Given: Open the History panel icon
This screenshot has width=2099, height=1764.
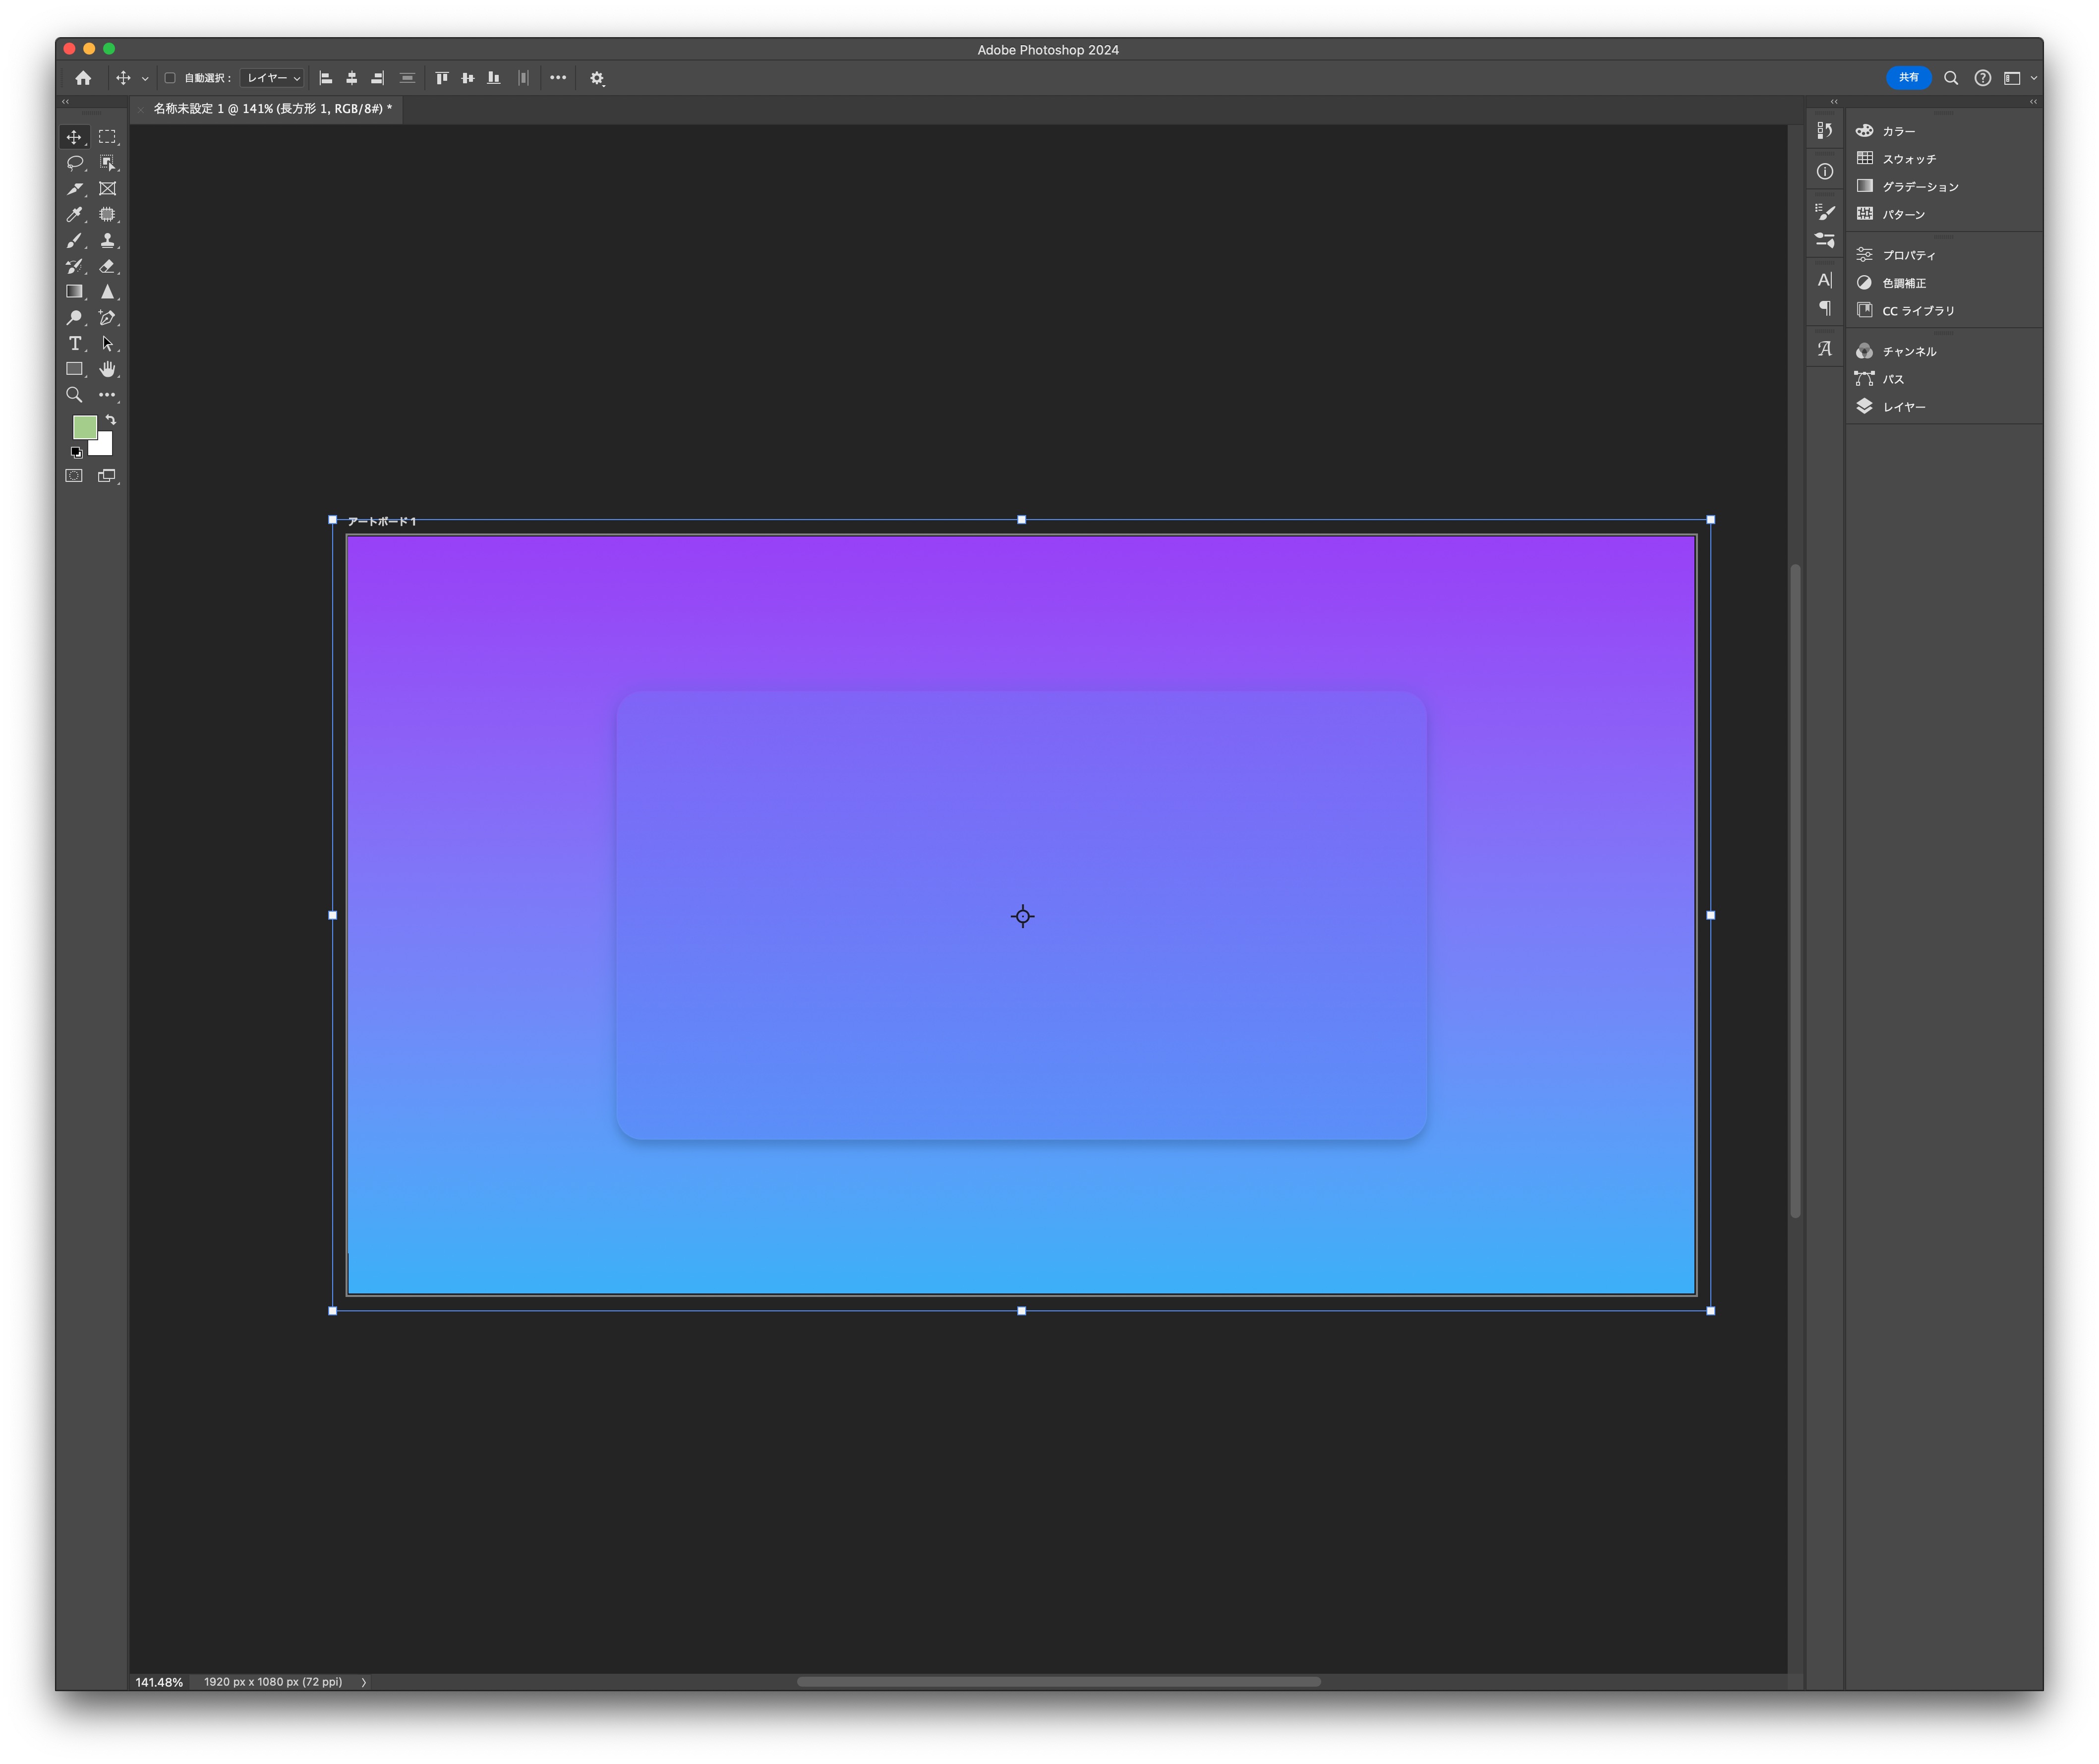Looking at the screenshot, I should [1825, 131].
